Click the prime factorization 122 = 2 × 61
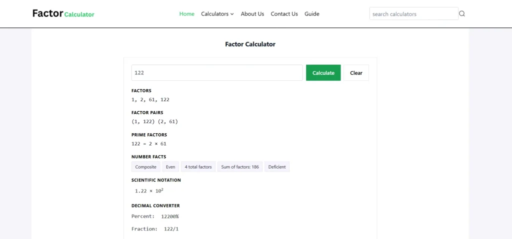Viewport: 512px width, 239px height. (149, 144)
